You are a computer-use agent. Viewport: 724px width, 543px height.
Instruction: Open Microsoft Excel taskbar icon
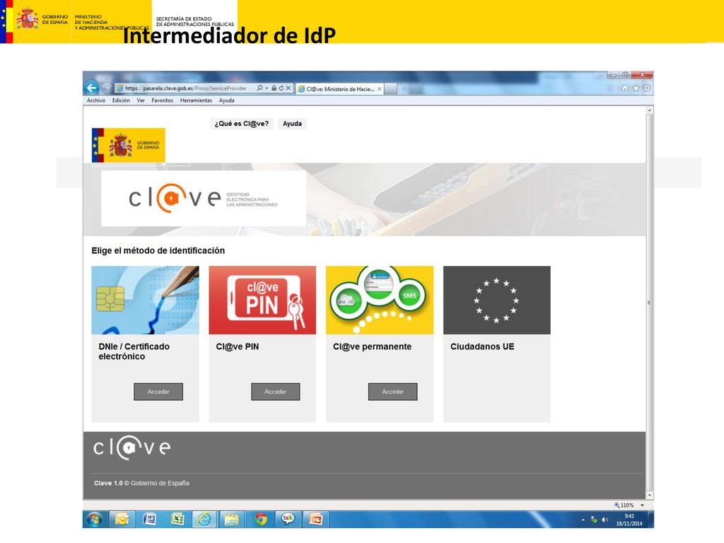[177, 520]
